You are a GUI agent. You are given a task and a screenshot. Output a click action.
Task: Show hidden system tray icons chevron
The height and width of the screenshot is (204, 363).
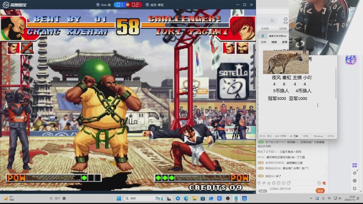311,198
